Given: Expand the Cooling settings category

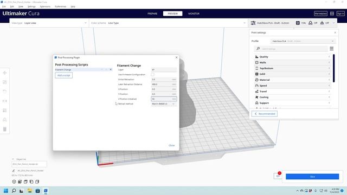Looking at the screenshot, I should click(x=293, y=97).
